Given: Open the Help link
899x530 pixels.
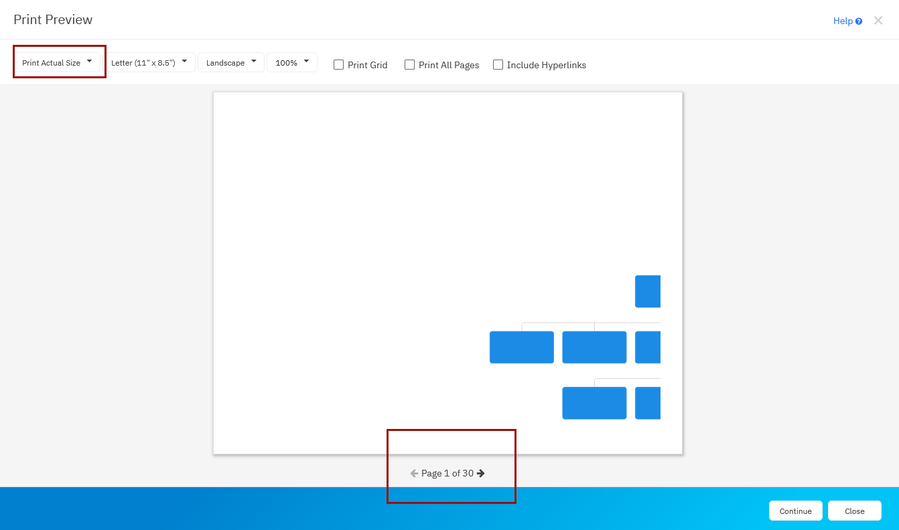Looking at the screenshot, I should [x=843, y=21].
